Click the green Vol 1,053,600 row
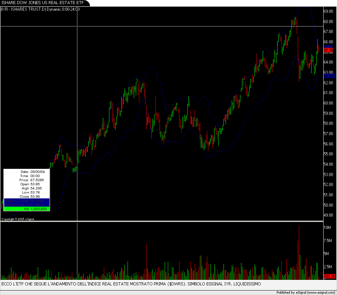Screen dimensions: 337x295 click(x=27, y=209)
